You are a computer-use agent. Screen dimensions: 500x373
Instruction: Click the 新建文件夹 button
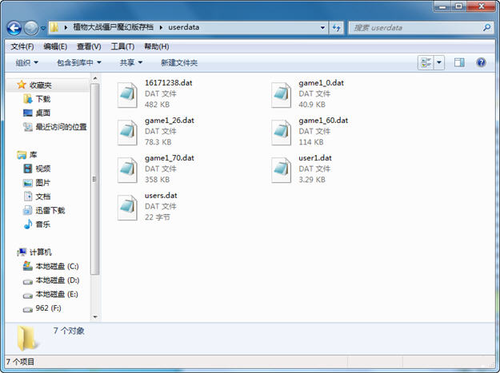179,62
